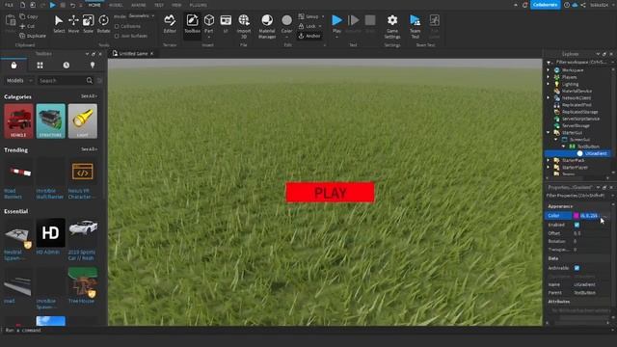Open Game Settings gear

click(x=392, y=26)
